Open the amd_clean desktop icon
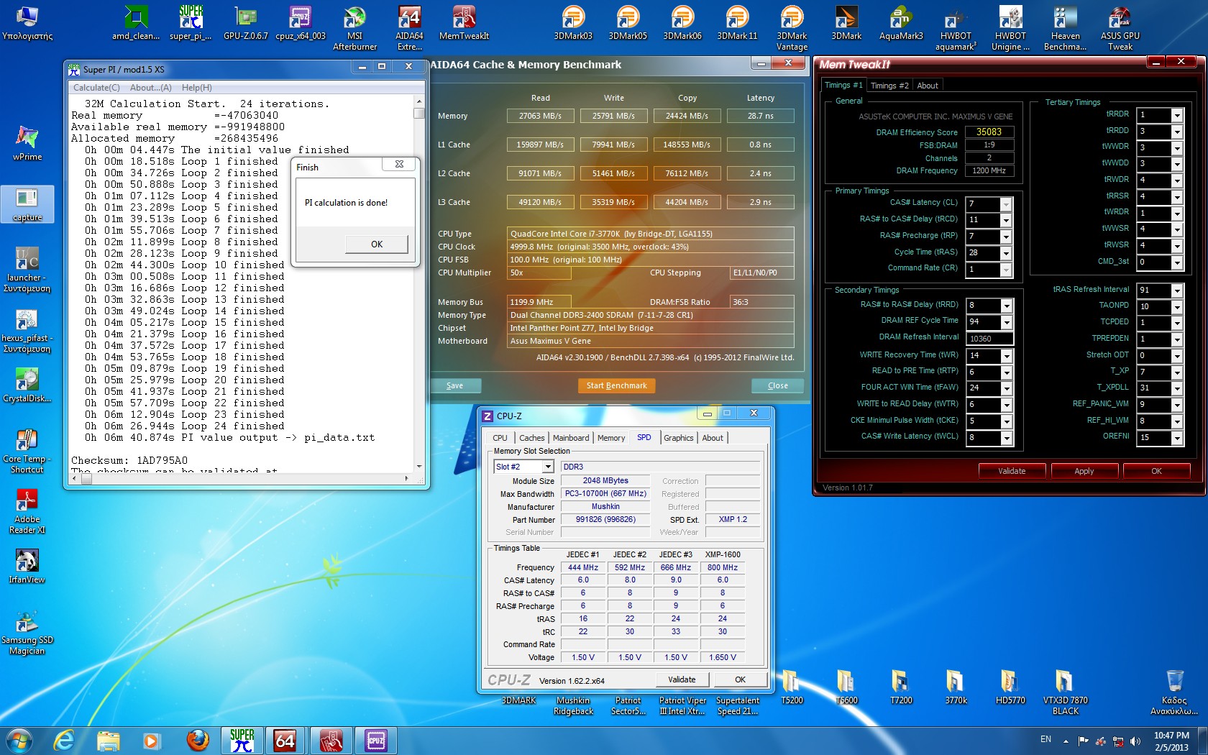 pos(136,23)
